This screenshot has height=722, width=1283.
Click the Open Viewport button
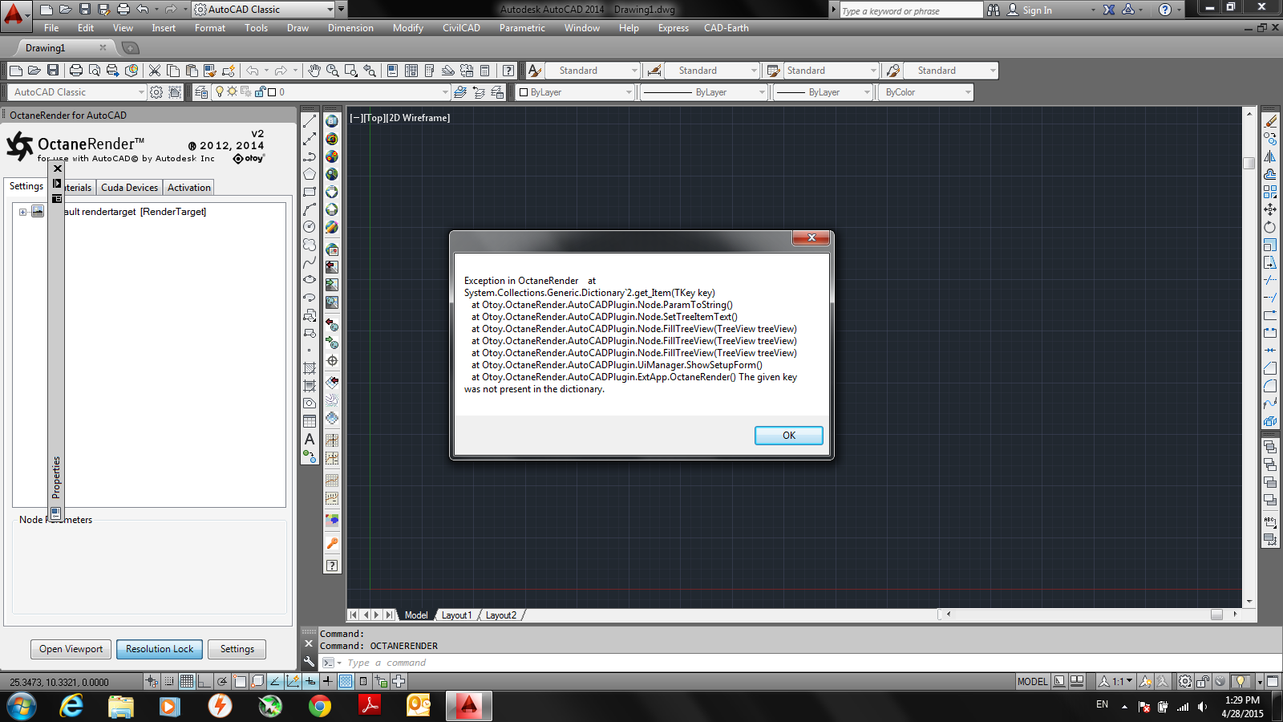[71, 649]
